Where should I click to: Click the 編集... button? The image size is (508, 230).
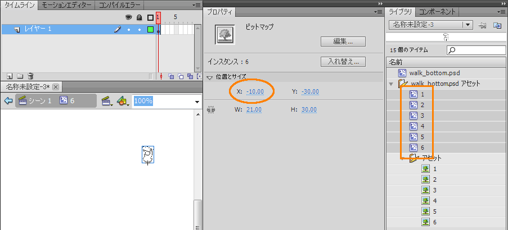pyautogui.click(x=343, y=42)
